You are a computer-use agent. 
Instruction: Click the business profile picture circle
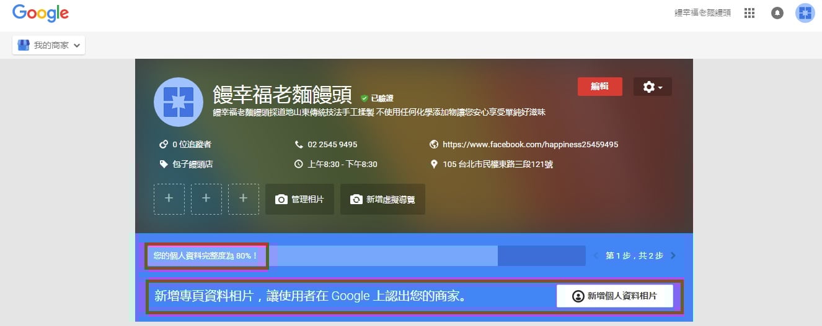click(178, 102)
